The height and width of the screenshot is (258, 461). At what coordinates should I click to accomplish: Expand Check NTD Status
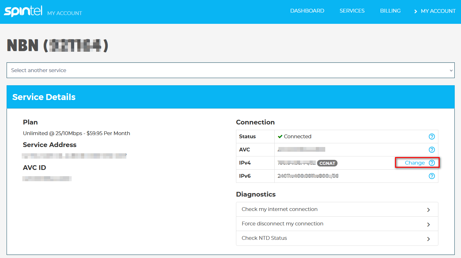pos(337,238)
